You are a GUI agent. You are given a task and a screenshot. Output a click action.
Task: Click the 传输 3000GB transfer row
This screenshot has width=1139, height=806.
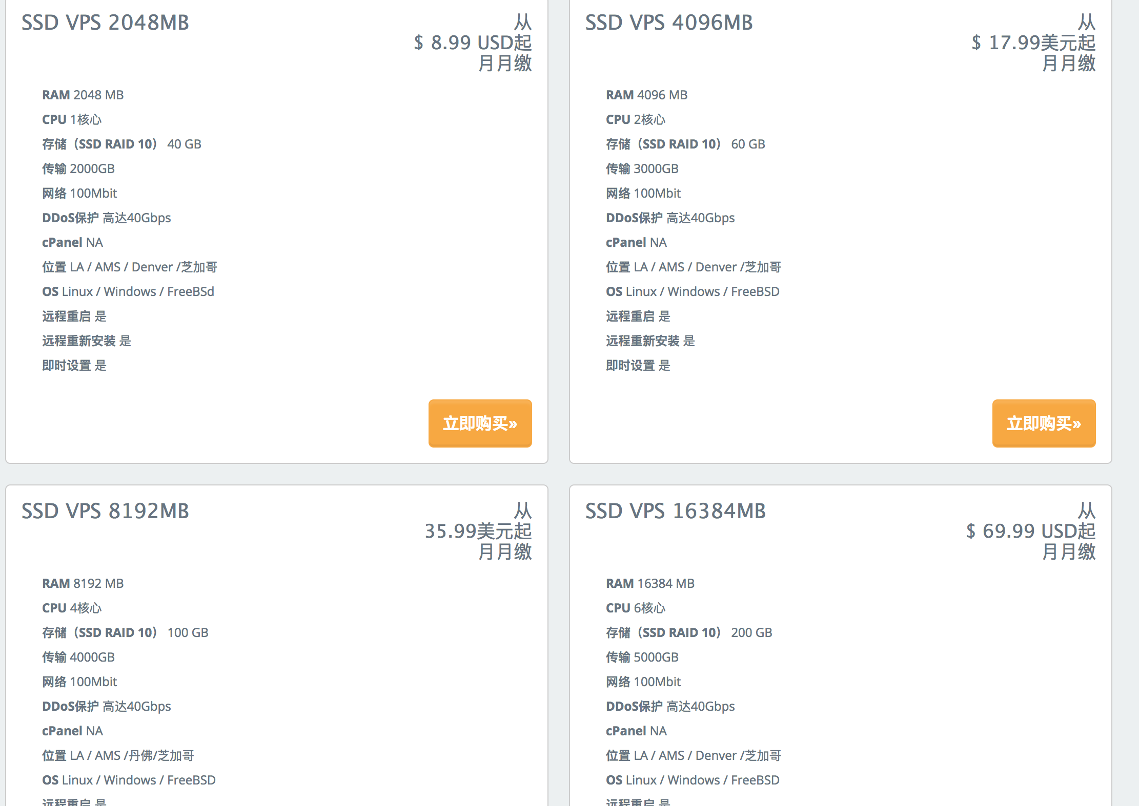coord(642,168)
